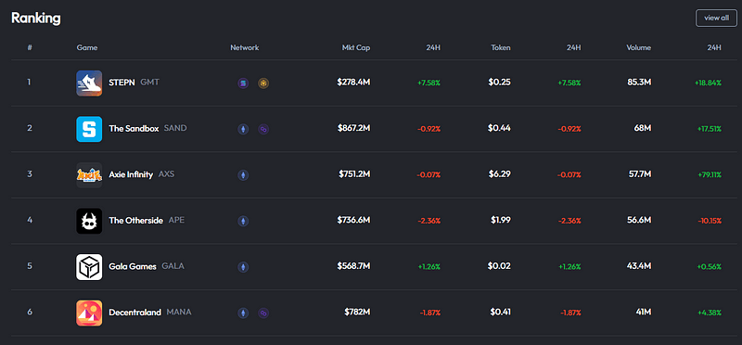Click the view all button
Viewport: 742px width, 345px height.
[x=716, y=18]
